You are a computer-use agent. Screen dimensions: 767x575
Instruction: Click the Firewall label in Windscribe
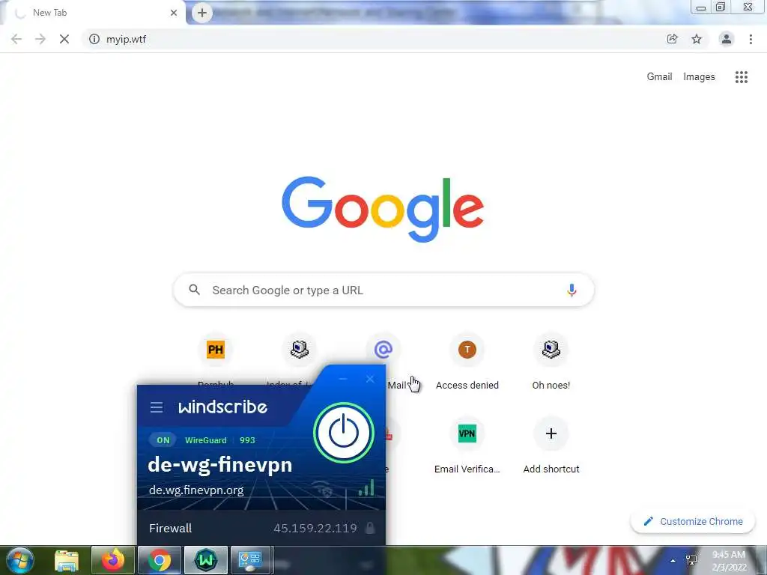(170, 528)
